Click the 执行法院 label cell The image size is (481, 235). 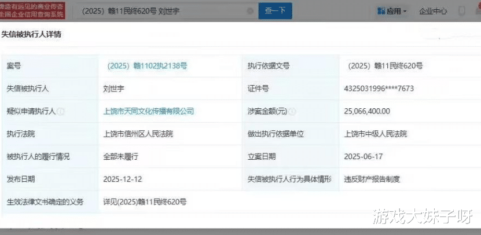click(50, 134)
